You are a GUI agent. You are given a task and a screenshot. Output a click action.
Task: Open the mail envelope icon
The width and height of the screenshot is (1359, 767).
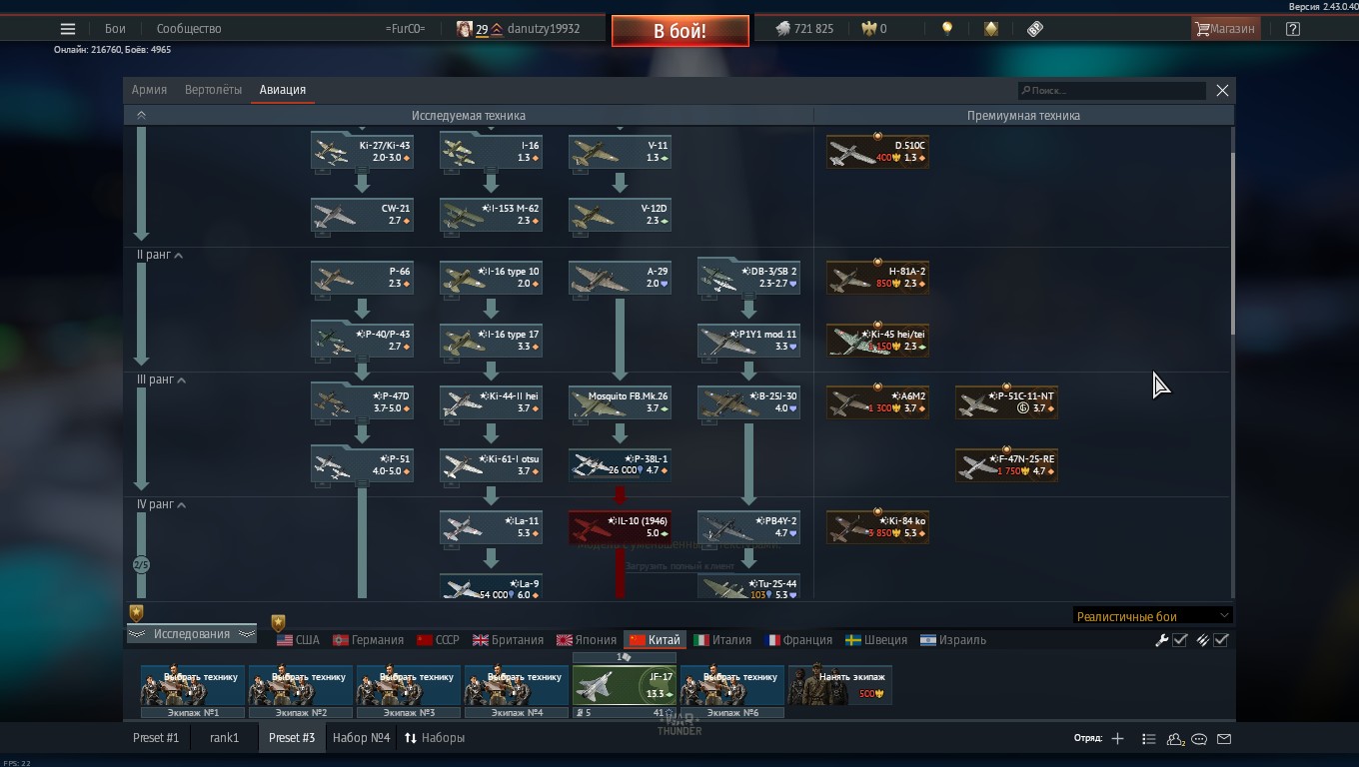(x=1224, y=739)
